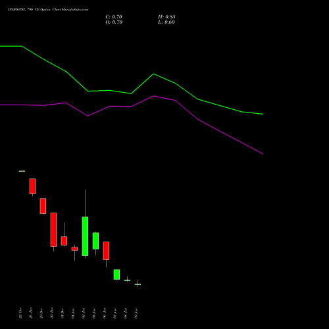Click the green indicator line's peak
Screen dimensions: 329x329
click(x=153, y=74)
